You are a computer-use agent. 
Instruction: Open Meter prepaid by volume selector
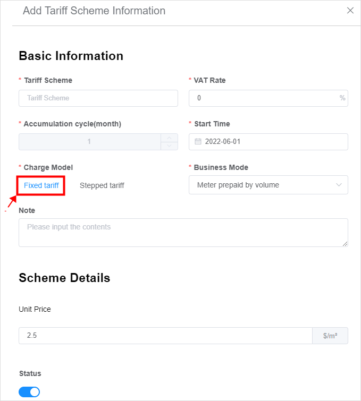click(x=268, y=185)
